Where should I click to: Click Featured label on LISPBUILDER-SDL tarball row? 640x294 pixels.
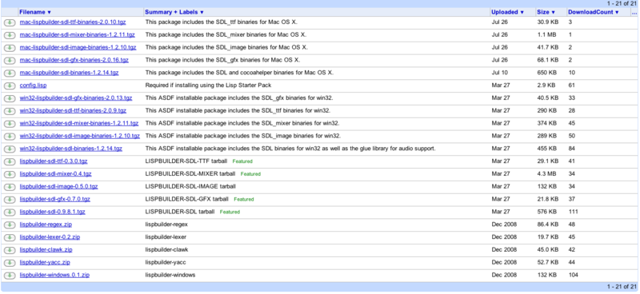pyautogui.click(x=230, y=212)
